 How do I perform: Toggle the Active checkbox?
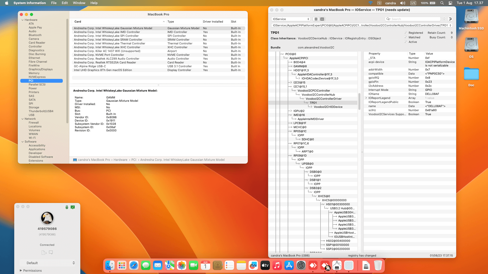(x=405, y=42)
